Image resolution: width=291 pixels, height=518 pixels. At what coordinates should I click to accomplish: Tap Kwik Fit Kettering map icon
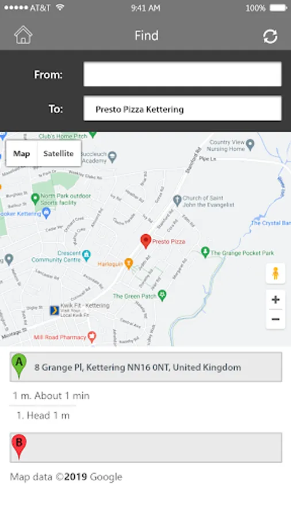pyautogui.click(x=55, y=311)
